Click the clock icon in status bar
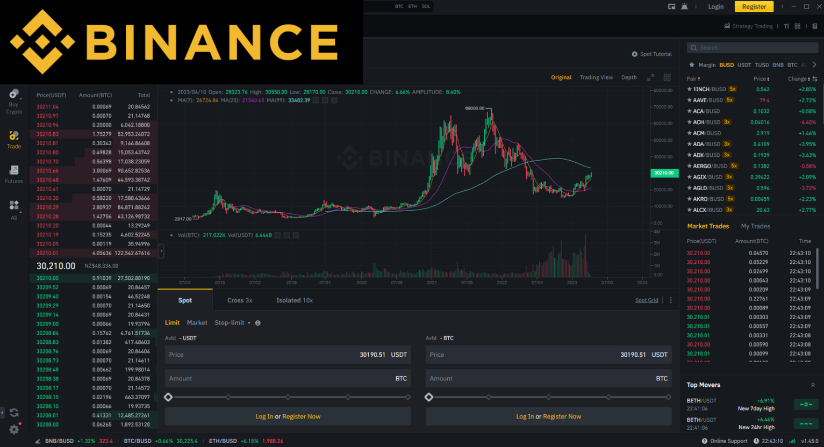Screen dimensions: 824x447 [756, 441]
